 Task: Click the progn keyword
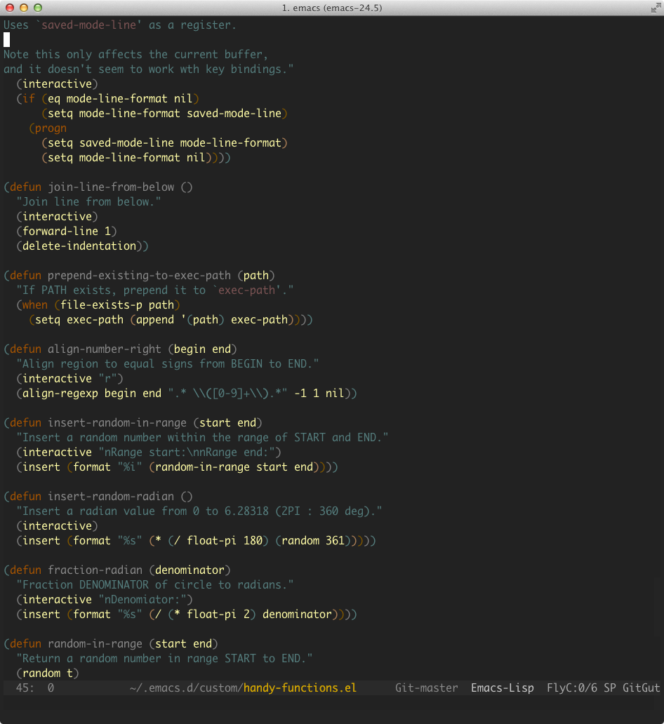(51, 128)
